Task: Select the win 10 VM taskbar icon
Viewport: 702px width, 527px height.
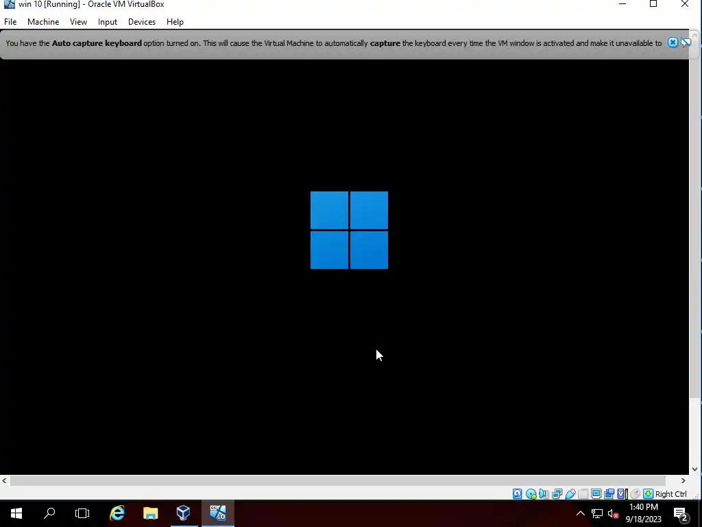Action: (218, 513)
